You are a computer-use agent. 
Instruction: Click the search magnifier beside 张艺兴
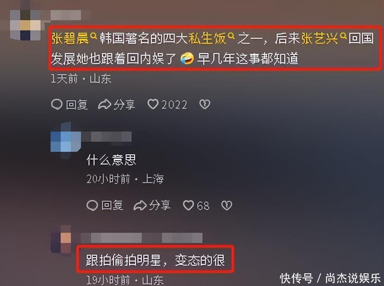point(343,36)
